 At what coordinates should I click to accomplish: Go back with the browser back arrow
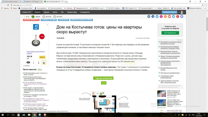click(x=2, y=5)
